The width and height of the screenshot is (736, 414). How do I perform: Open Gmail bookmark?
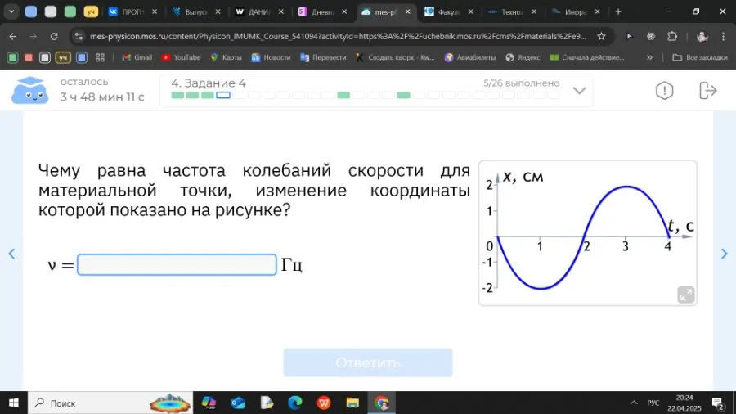coord(137,57)
